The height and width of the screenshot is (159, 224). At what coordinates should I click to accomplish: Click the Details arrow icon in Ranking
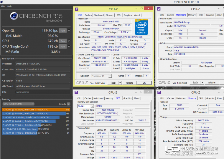click(69, 104)
